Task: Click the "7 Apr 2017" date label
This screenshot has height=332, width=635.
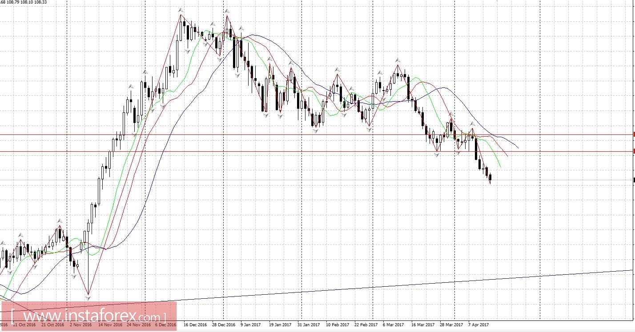Action: click(x=478, y=325)
